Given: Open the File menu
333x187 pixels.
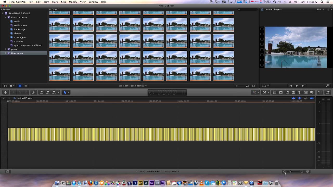Looking at the screenshot, I should click(x=31, y=2).
